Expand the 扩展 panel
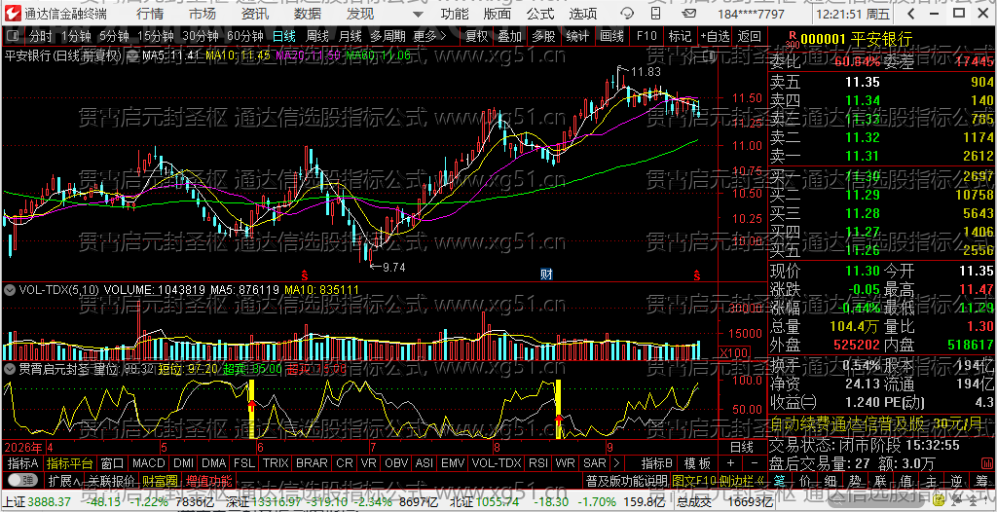This screenshot has width=997, height=512. (63, 480)
